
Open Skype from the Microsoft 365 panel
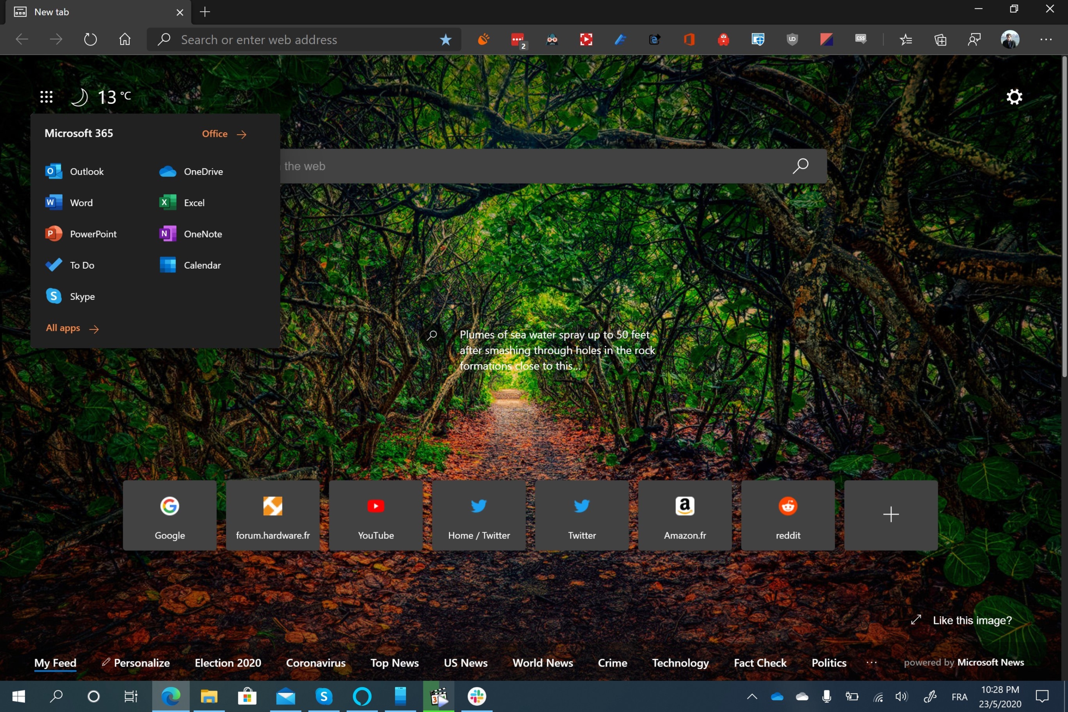(83, 296)
